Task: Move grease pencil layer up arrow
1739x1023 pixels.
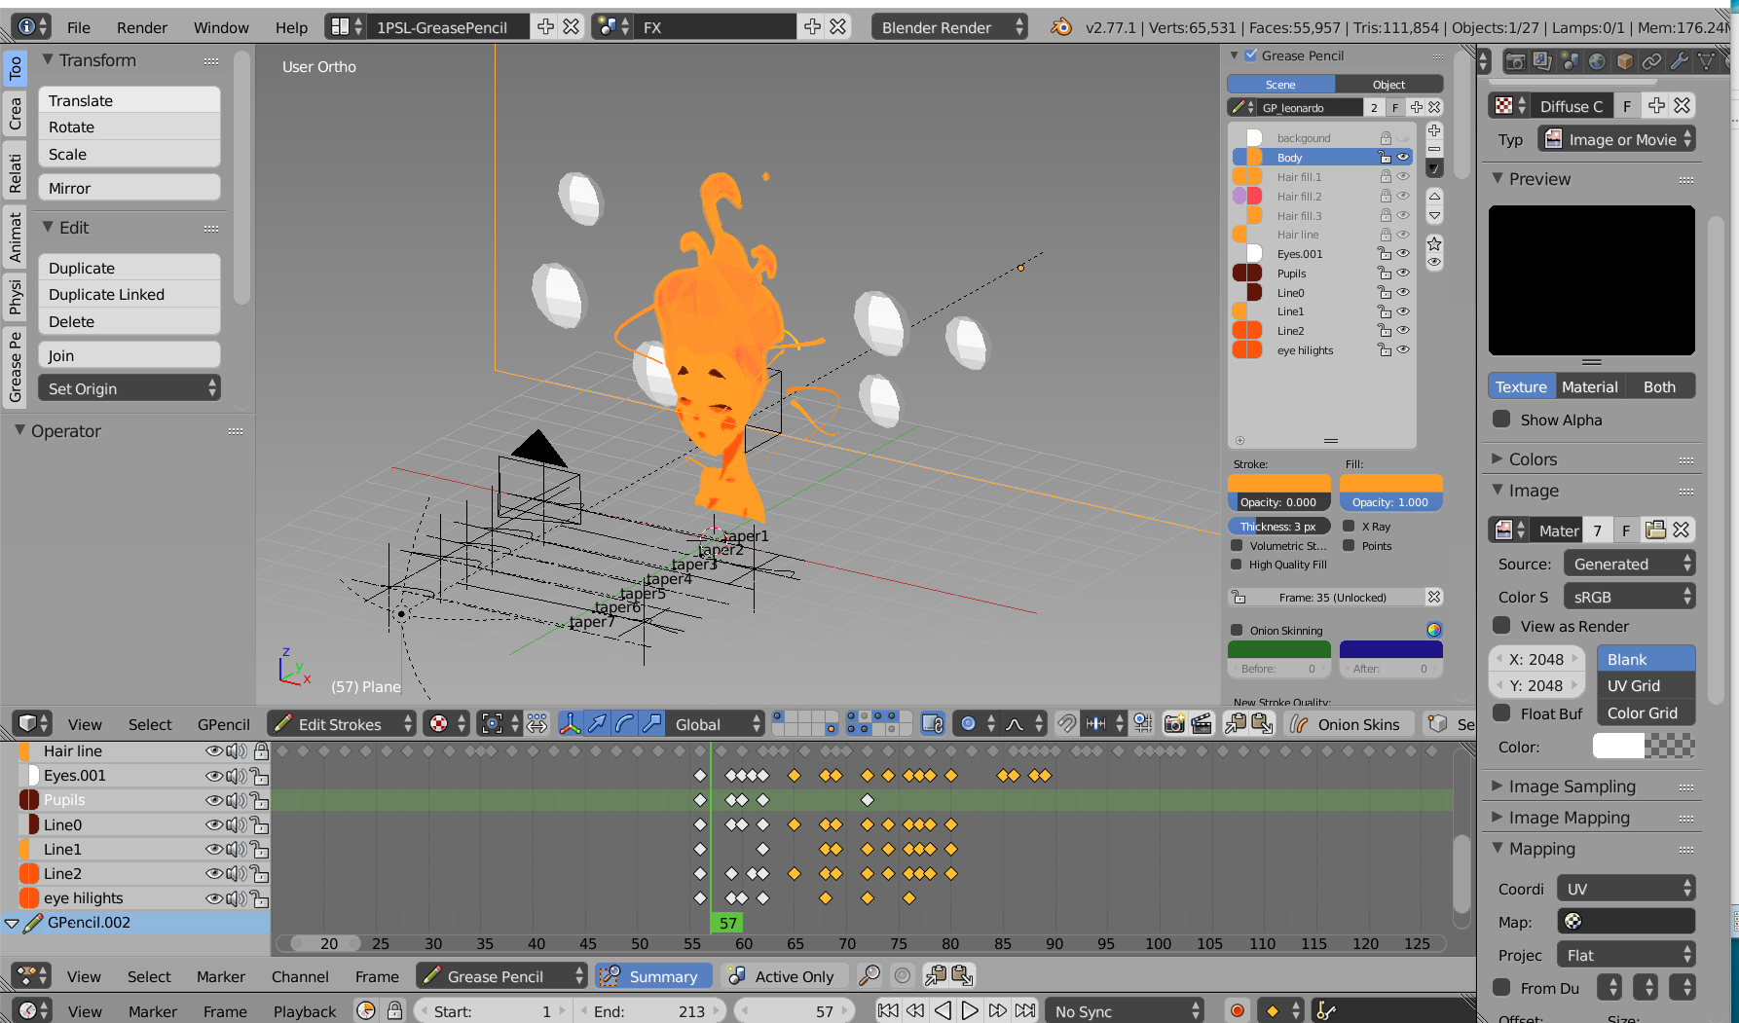Action: [1434, 197]
